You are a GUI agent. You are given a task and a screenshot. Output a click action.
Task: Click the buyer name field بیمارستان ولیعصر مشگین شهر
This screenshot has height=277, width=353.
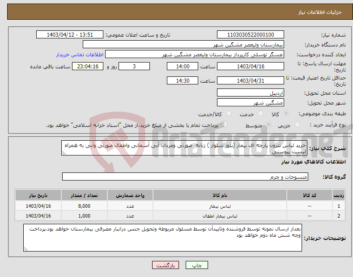pos(183,45)
